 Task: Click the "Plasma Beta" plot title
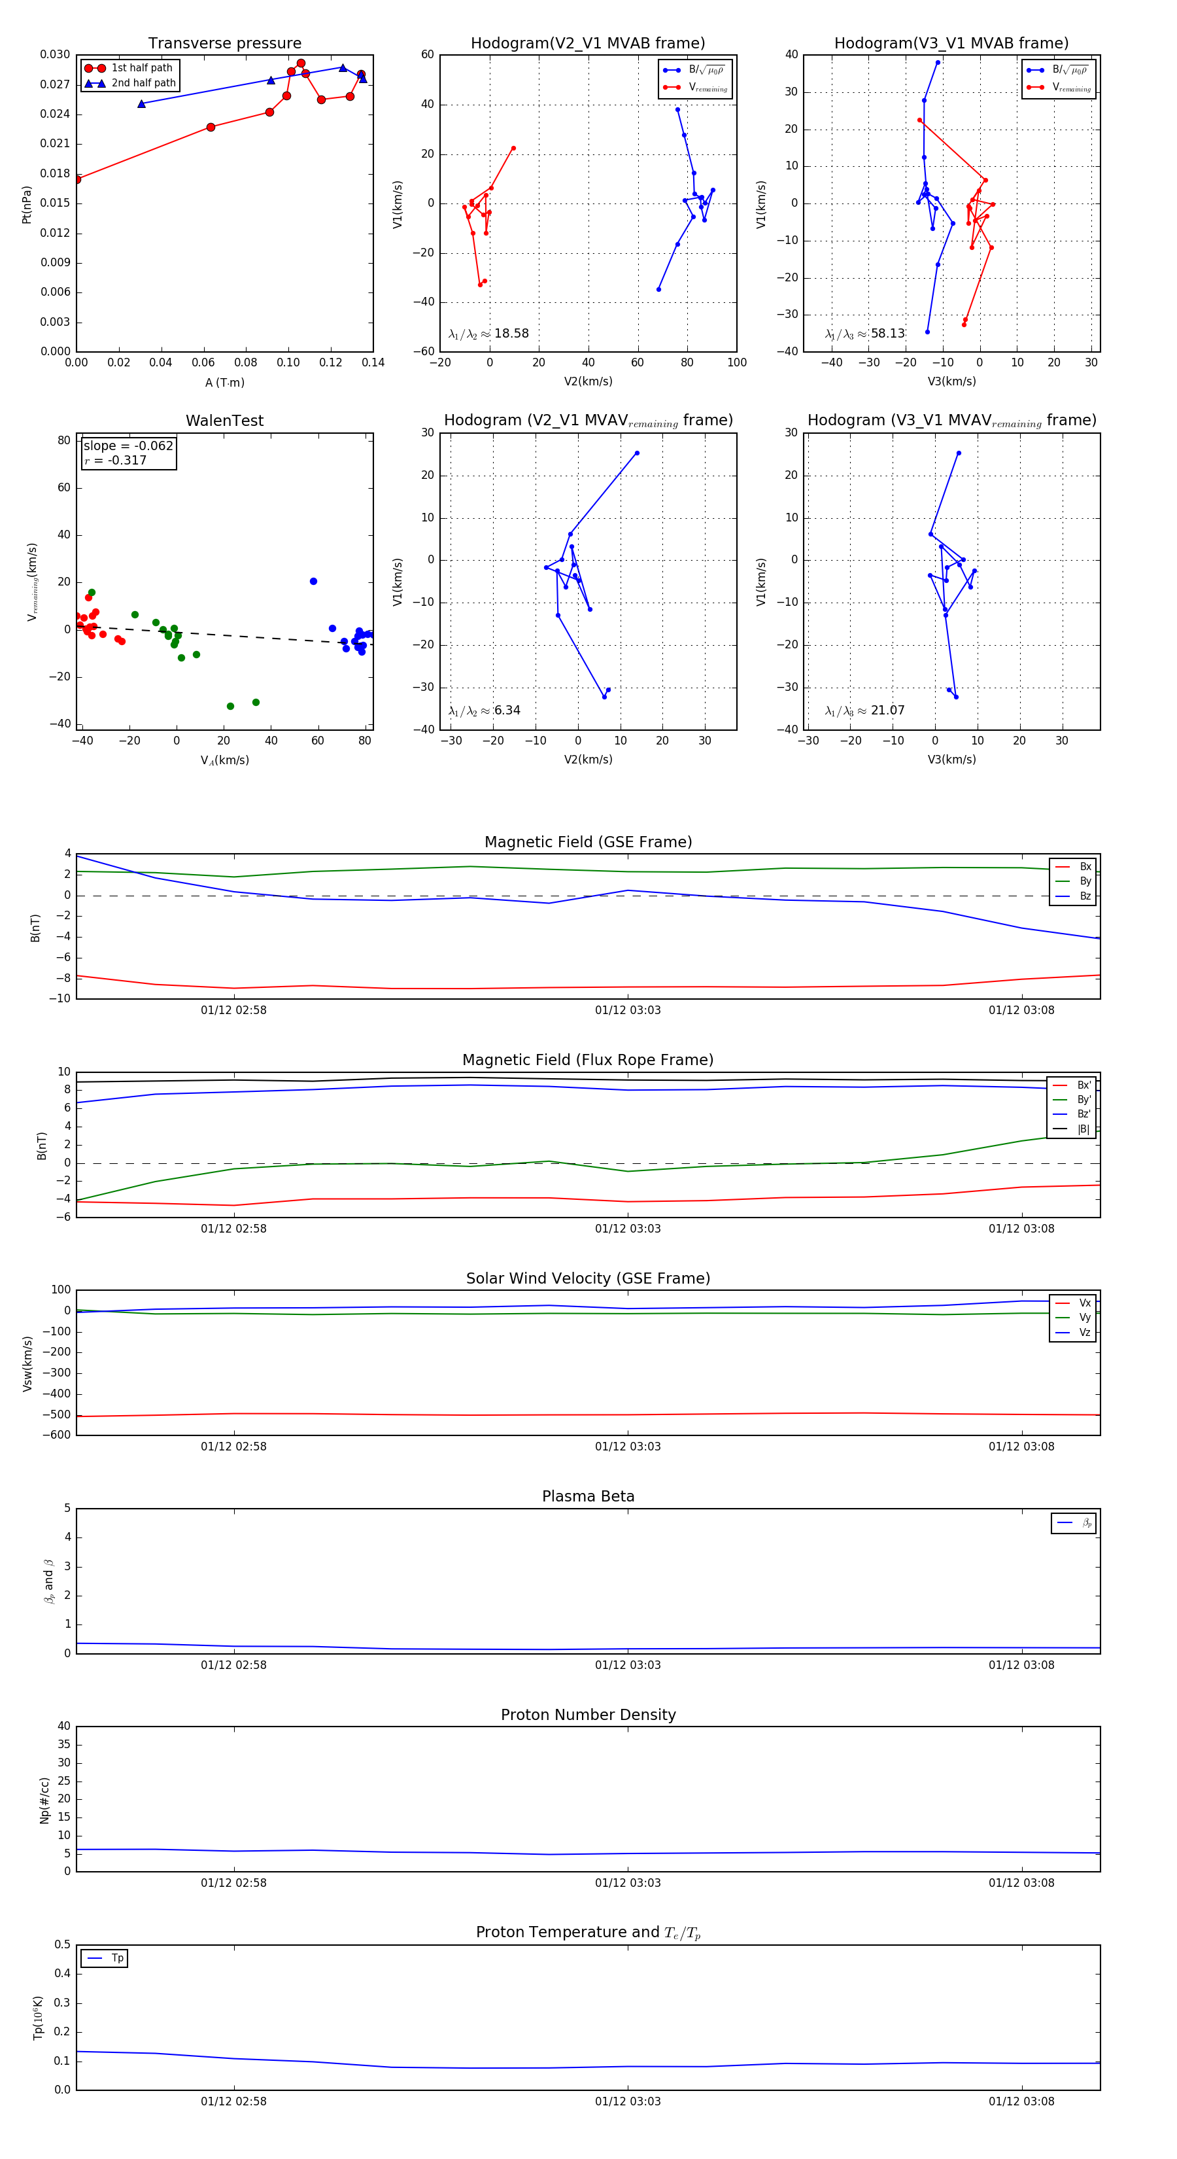point(588,1496)
